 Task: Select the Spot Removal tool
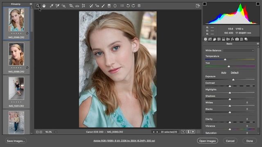(91, 6)
